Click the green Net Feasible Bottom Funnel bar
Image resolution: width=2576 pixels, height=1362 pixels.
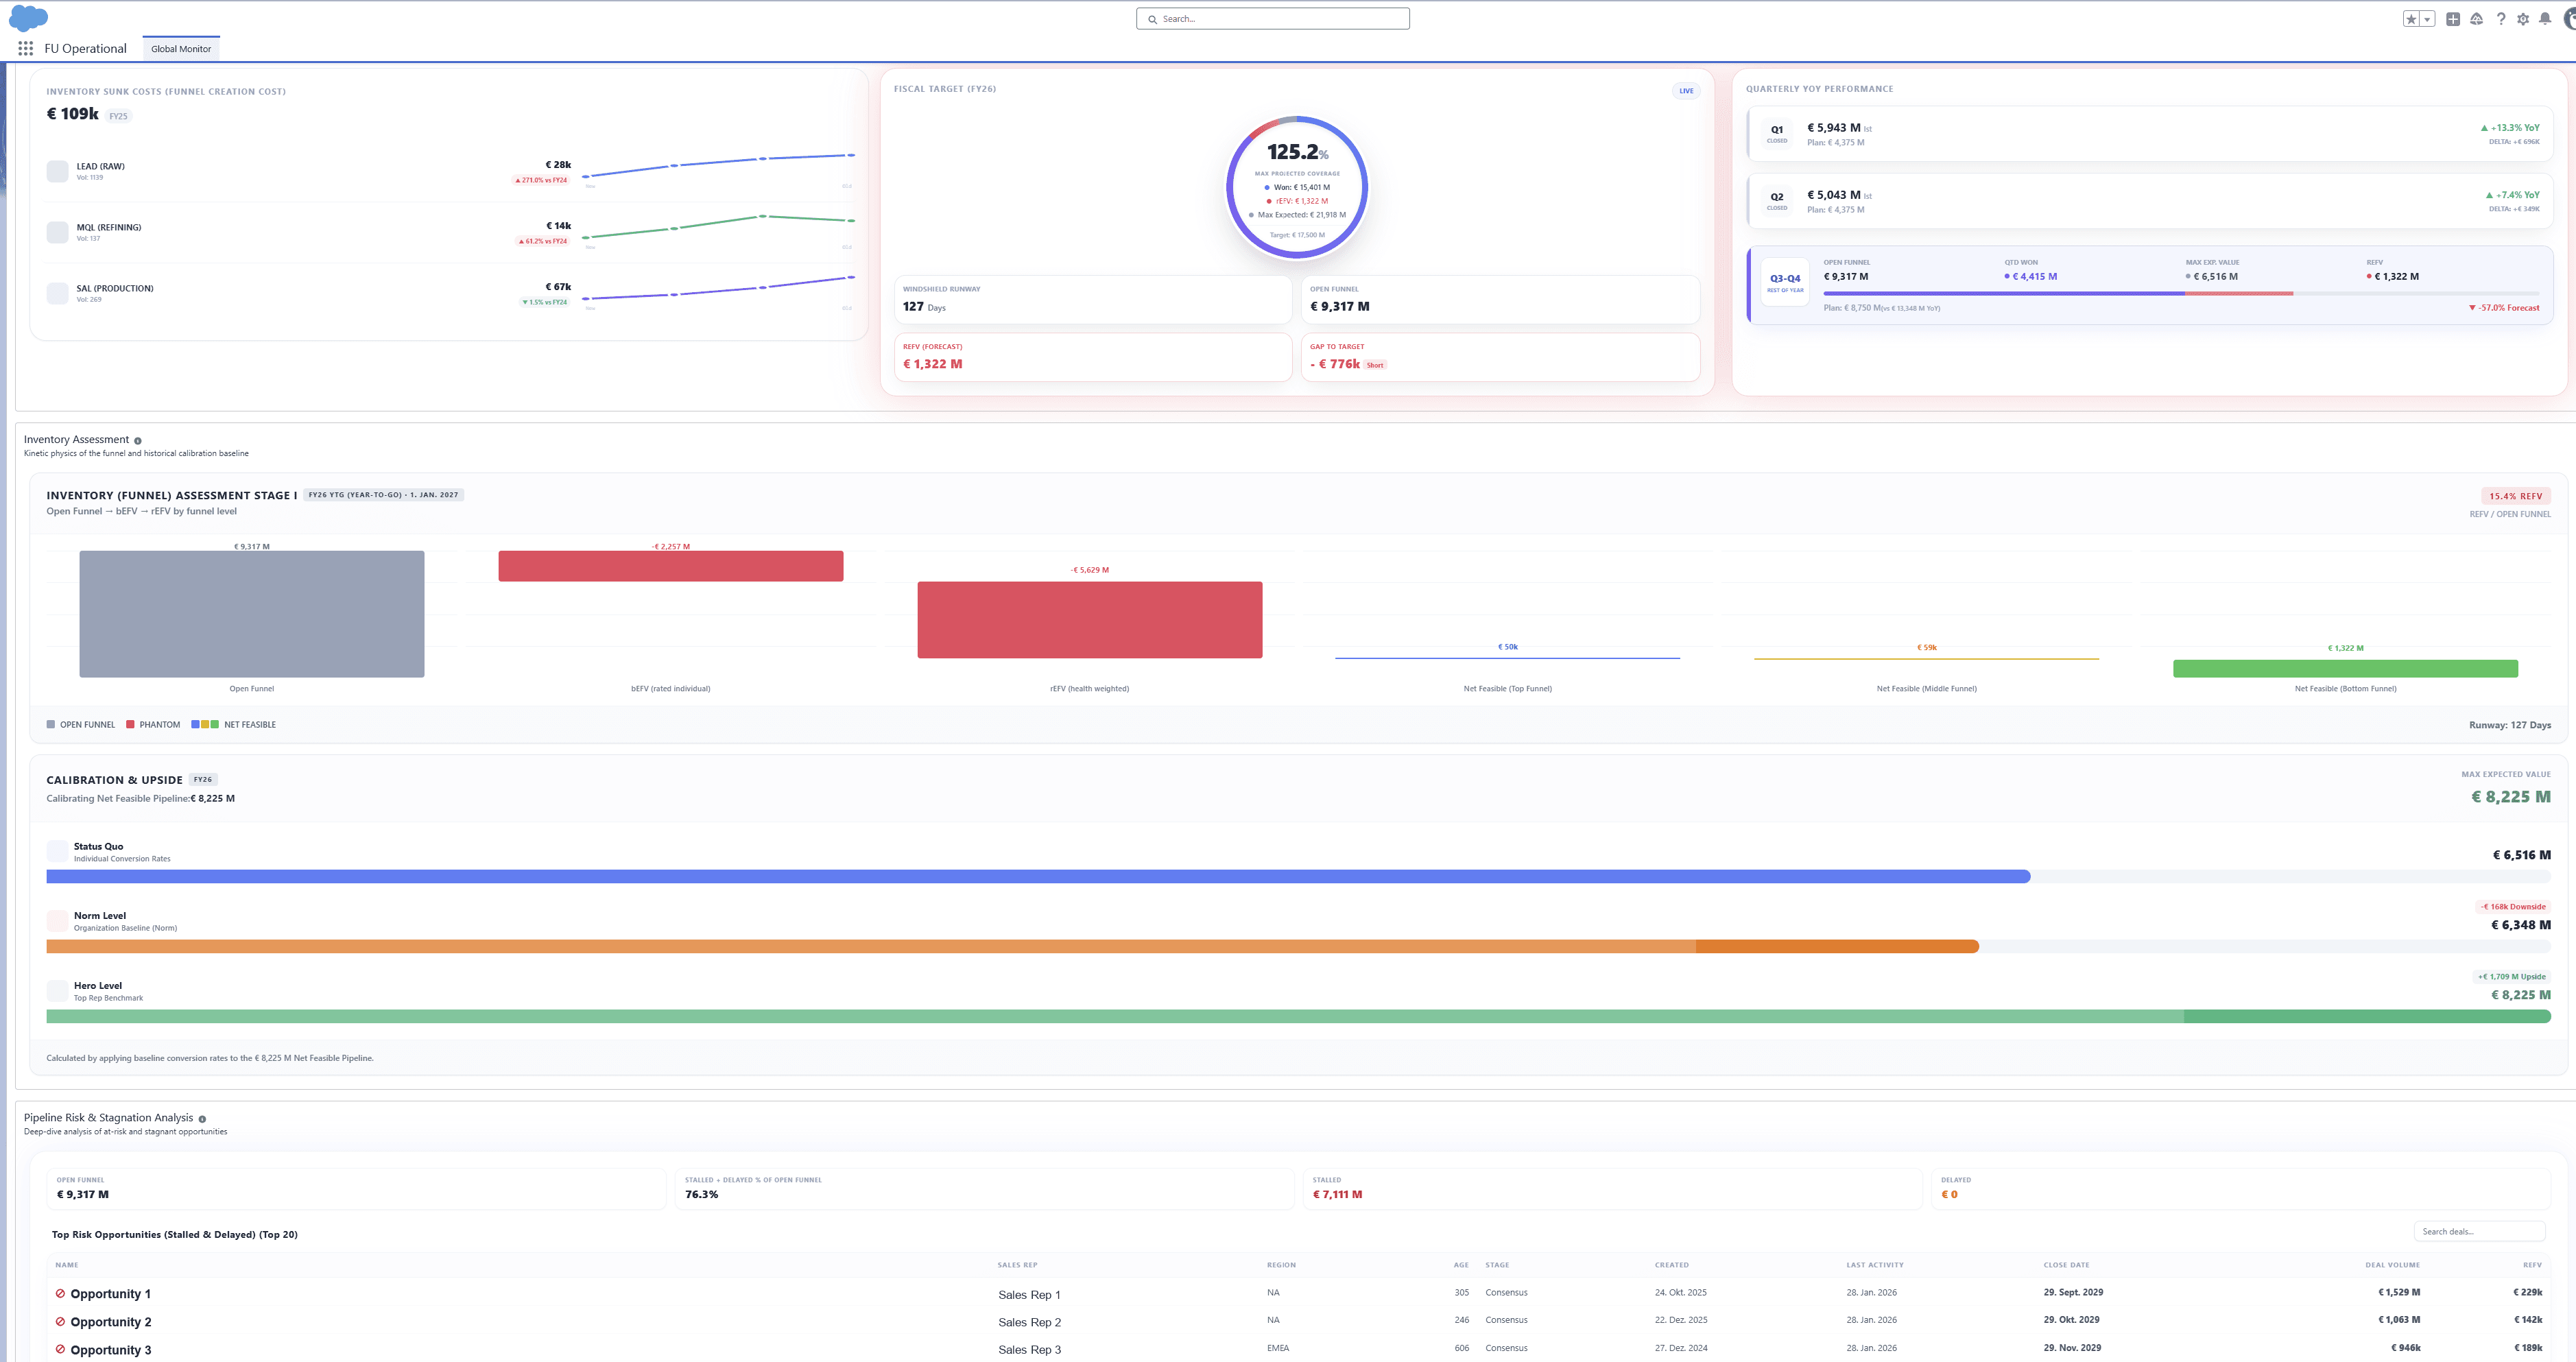2345,668
